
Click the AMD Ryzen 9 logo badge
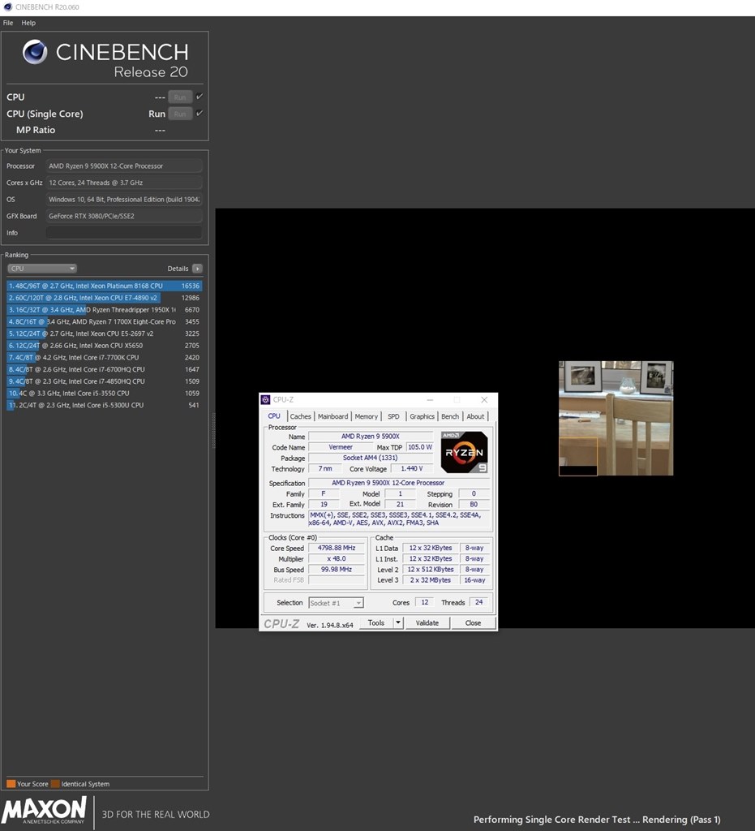click(464, 452)
